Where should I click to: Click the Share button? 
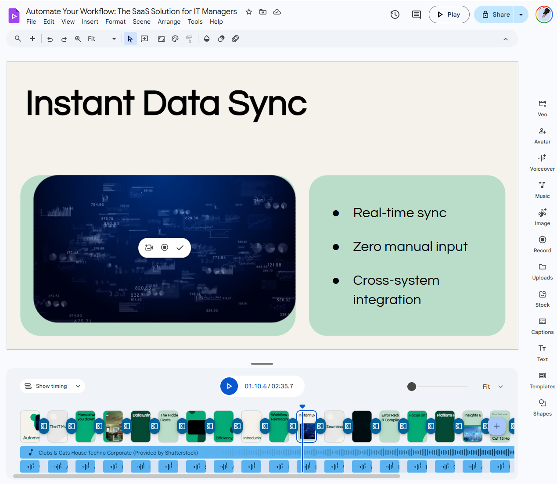click(495, 14)
